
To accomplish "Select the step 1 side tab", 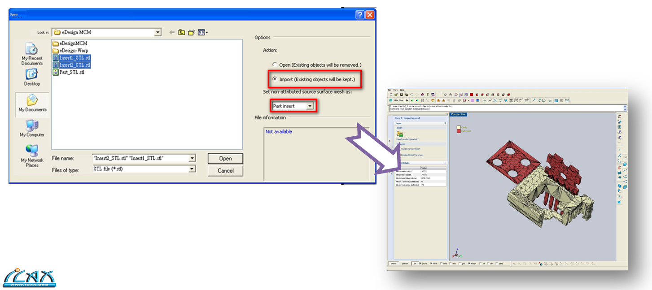I will click(389, 141).
